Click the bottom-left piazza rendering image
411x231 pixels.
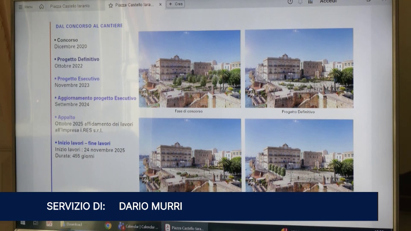190,155
